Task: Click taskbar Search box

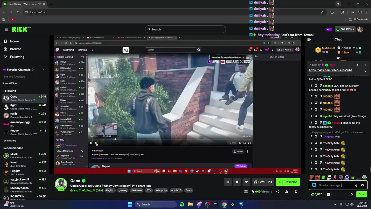Action: 156,204
